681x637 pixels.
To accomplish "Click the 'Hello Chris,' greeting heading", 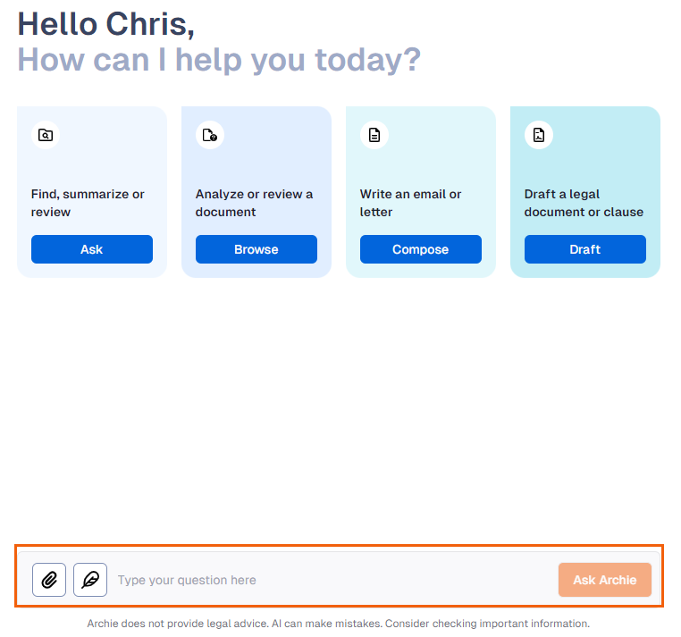I will (x=106, y=24).
